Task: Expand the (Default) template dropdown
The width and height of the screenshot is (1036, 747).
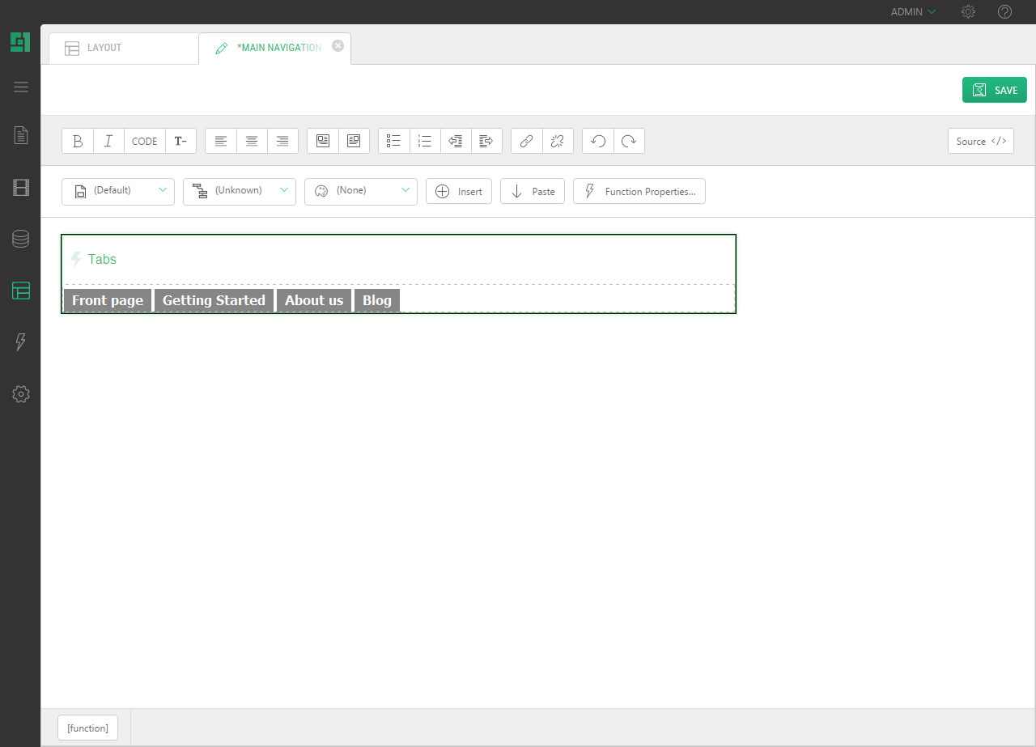Action: point(118,191)
